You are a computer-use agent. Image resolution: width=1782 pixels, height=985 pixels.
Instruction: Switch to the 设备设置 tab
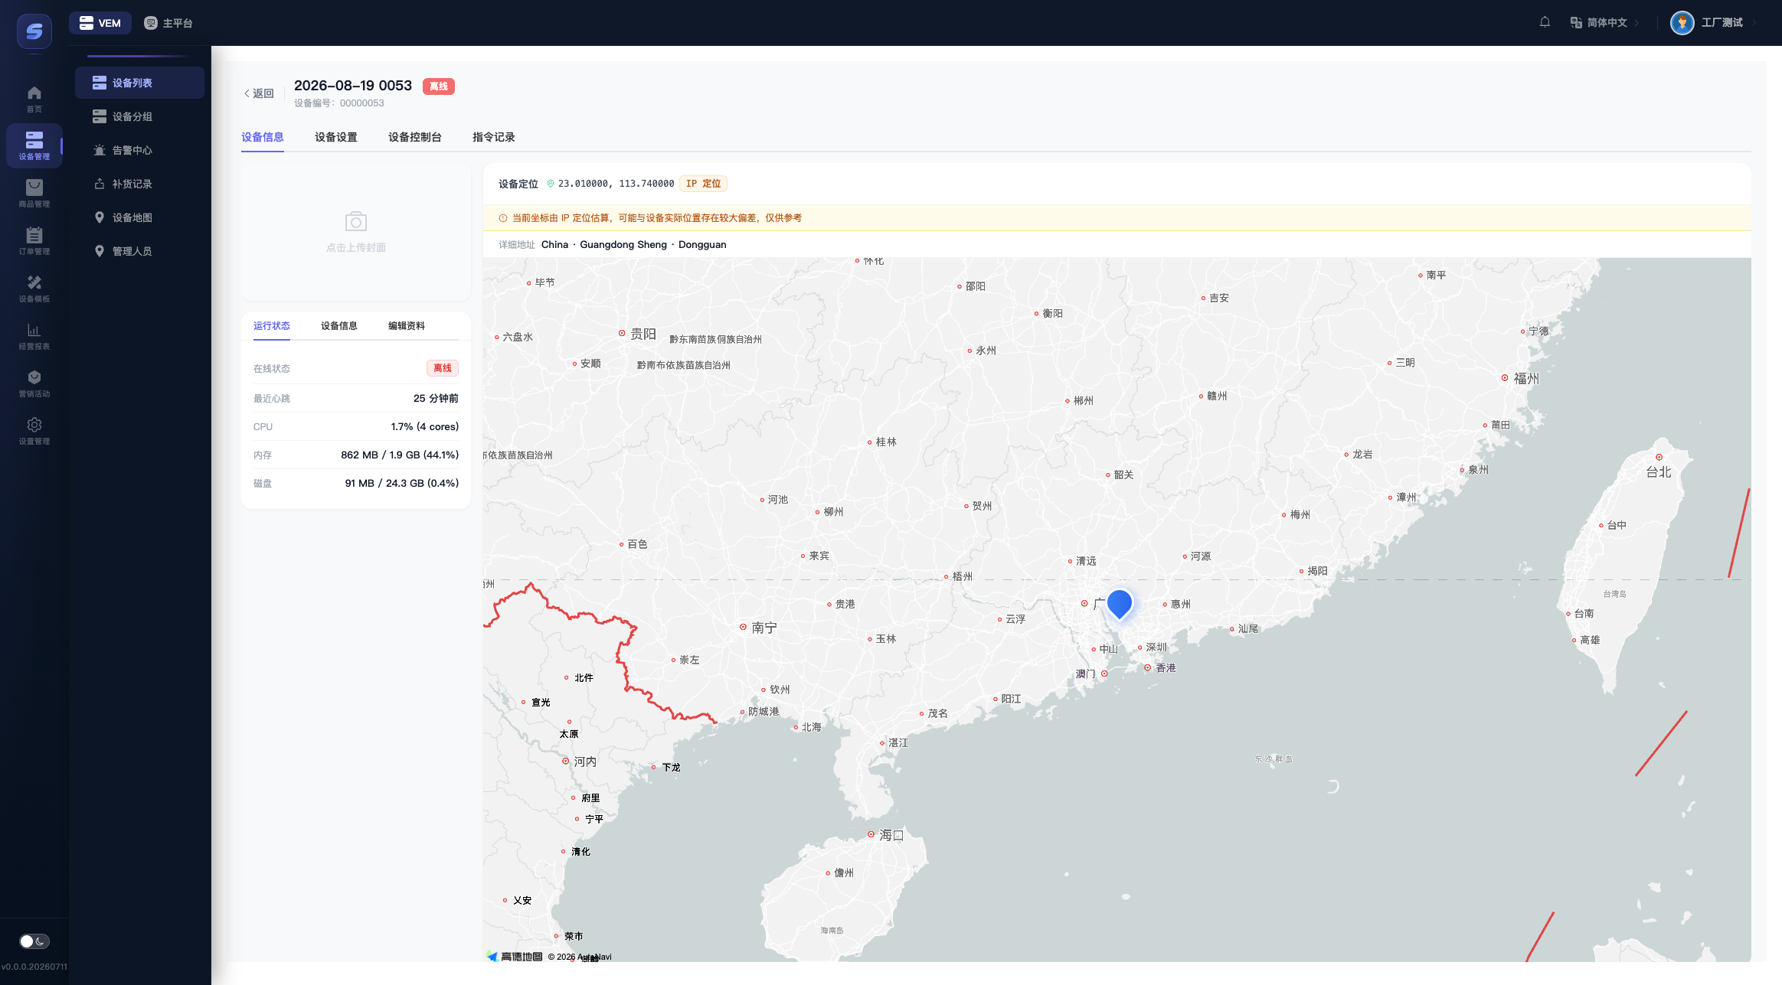336,137
